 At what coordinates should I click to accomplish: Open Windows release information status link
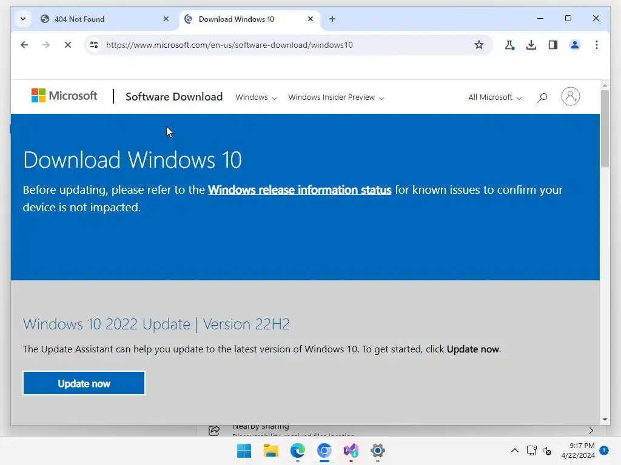tap(300, 190)
